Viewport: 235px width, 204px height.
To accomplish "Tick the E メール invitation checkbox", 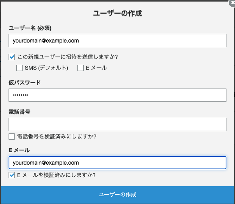I will [x=81, y=68].
